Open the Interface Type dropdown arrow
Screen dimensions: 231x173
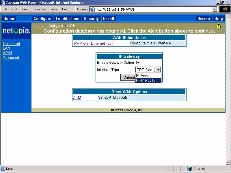coord(158,70)
